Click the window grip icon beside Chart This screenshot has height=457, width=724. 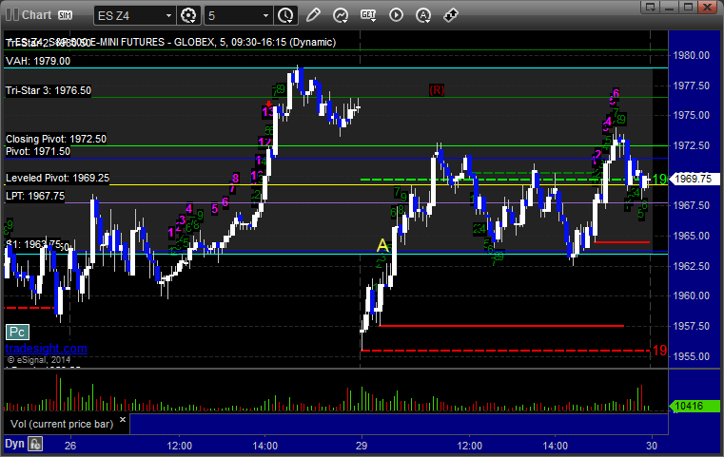(x=12, y=15)
